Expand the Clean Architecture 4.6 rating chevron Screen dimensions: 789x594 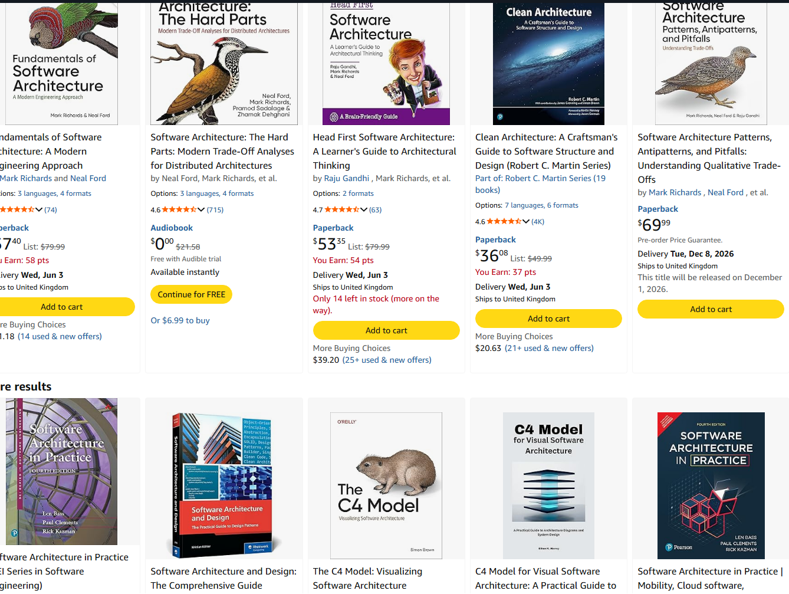click(526, 221)
